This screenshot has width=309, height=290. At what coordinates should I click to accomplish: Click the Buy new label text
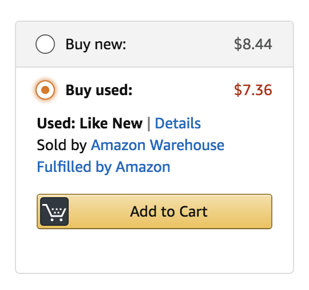tap(96, 45)
